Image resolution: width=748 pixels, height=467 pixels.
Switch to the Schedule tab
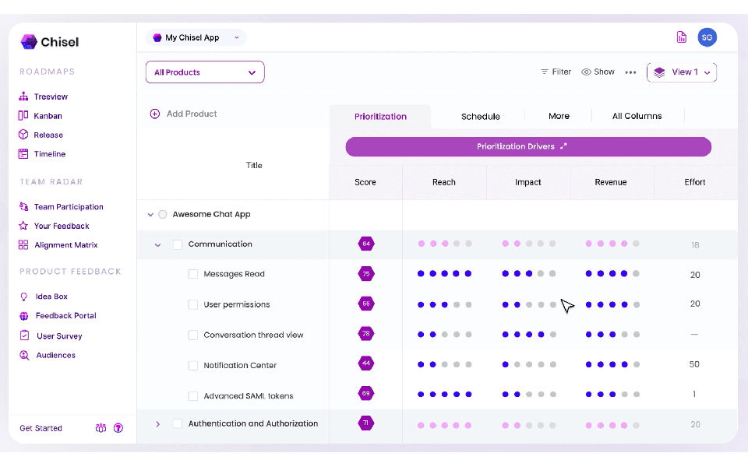(x=481, y=116)
